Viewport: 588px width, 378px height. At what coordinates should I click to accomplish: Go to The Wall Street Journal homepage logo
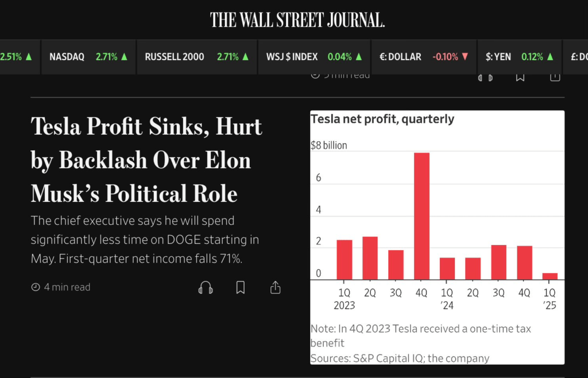click(297, 20)
